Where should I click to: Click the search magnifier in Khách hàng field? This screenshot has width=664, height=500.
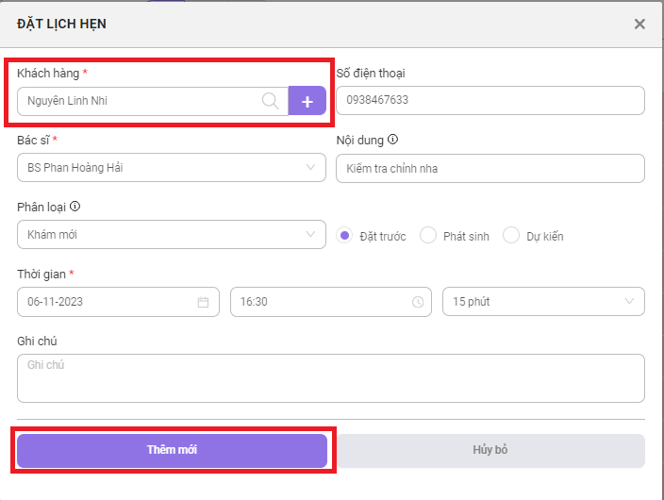coord(270,101)
